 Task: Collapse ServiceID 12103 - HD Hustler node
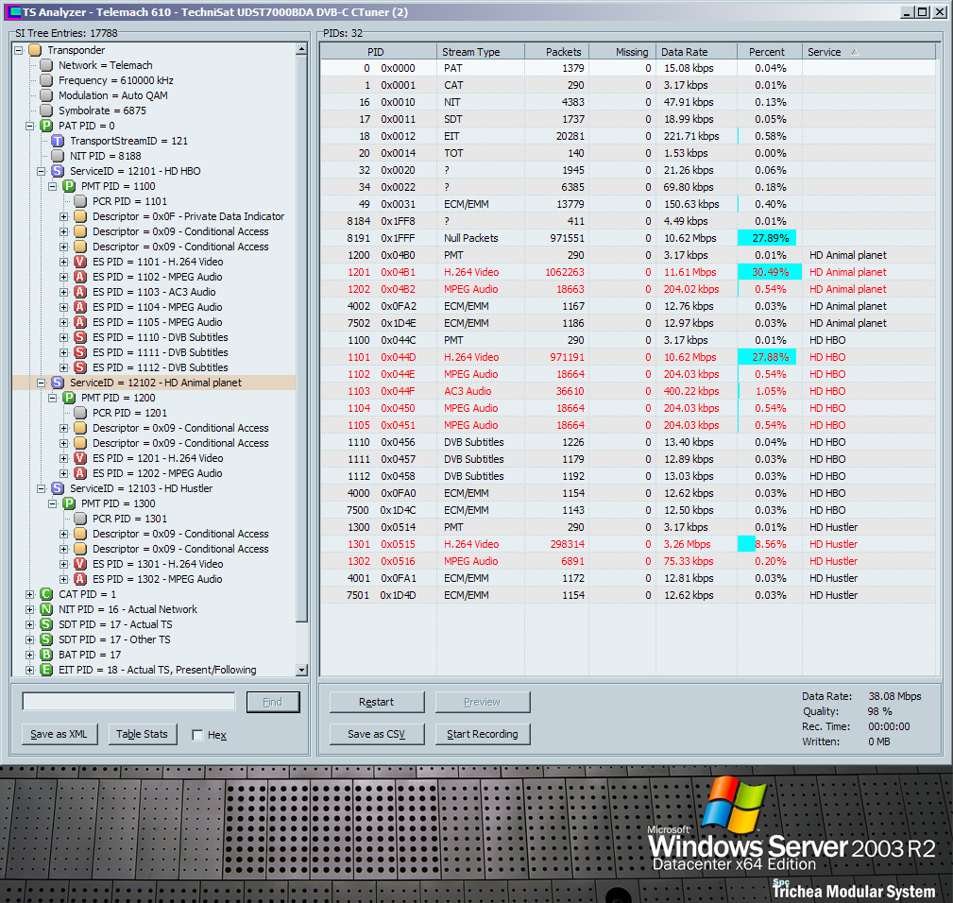click(41, 488)
